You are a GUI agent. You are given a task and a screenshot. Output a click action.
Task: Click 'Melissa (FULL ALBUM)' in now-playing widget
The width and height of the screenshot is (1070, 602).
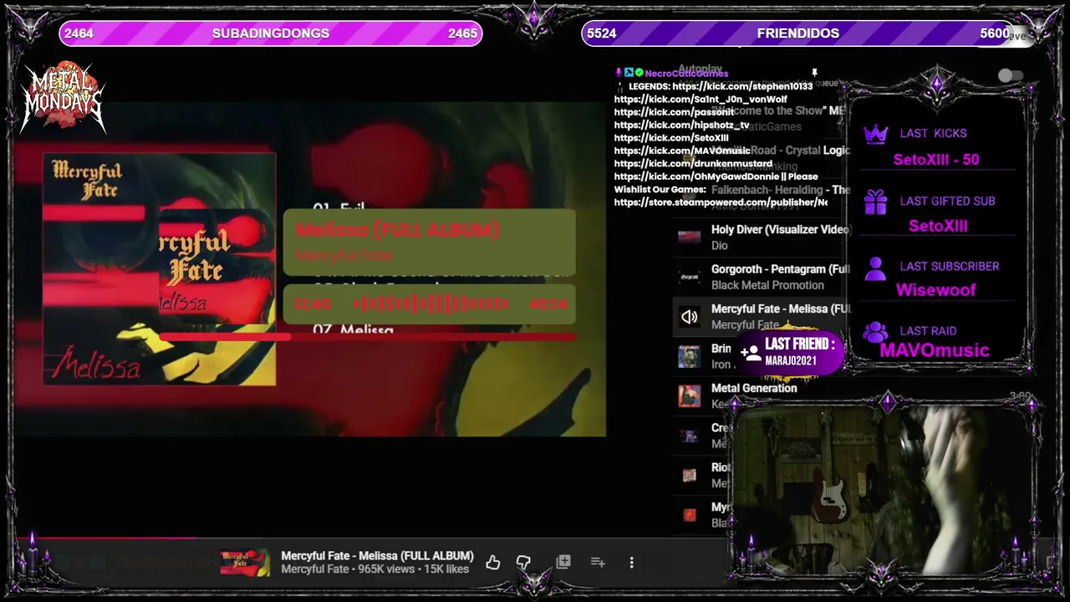(x=397, y=230)
